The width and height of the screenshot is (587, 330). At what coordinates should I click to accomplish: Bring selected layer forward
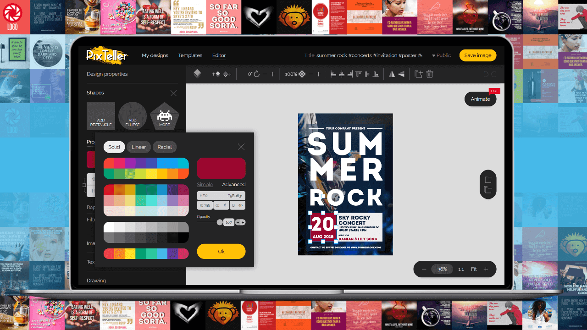(216, 74)
